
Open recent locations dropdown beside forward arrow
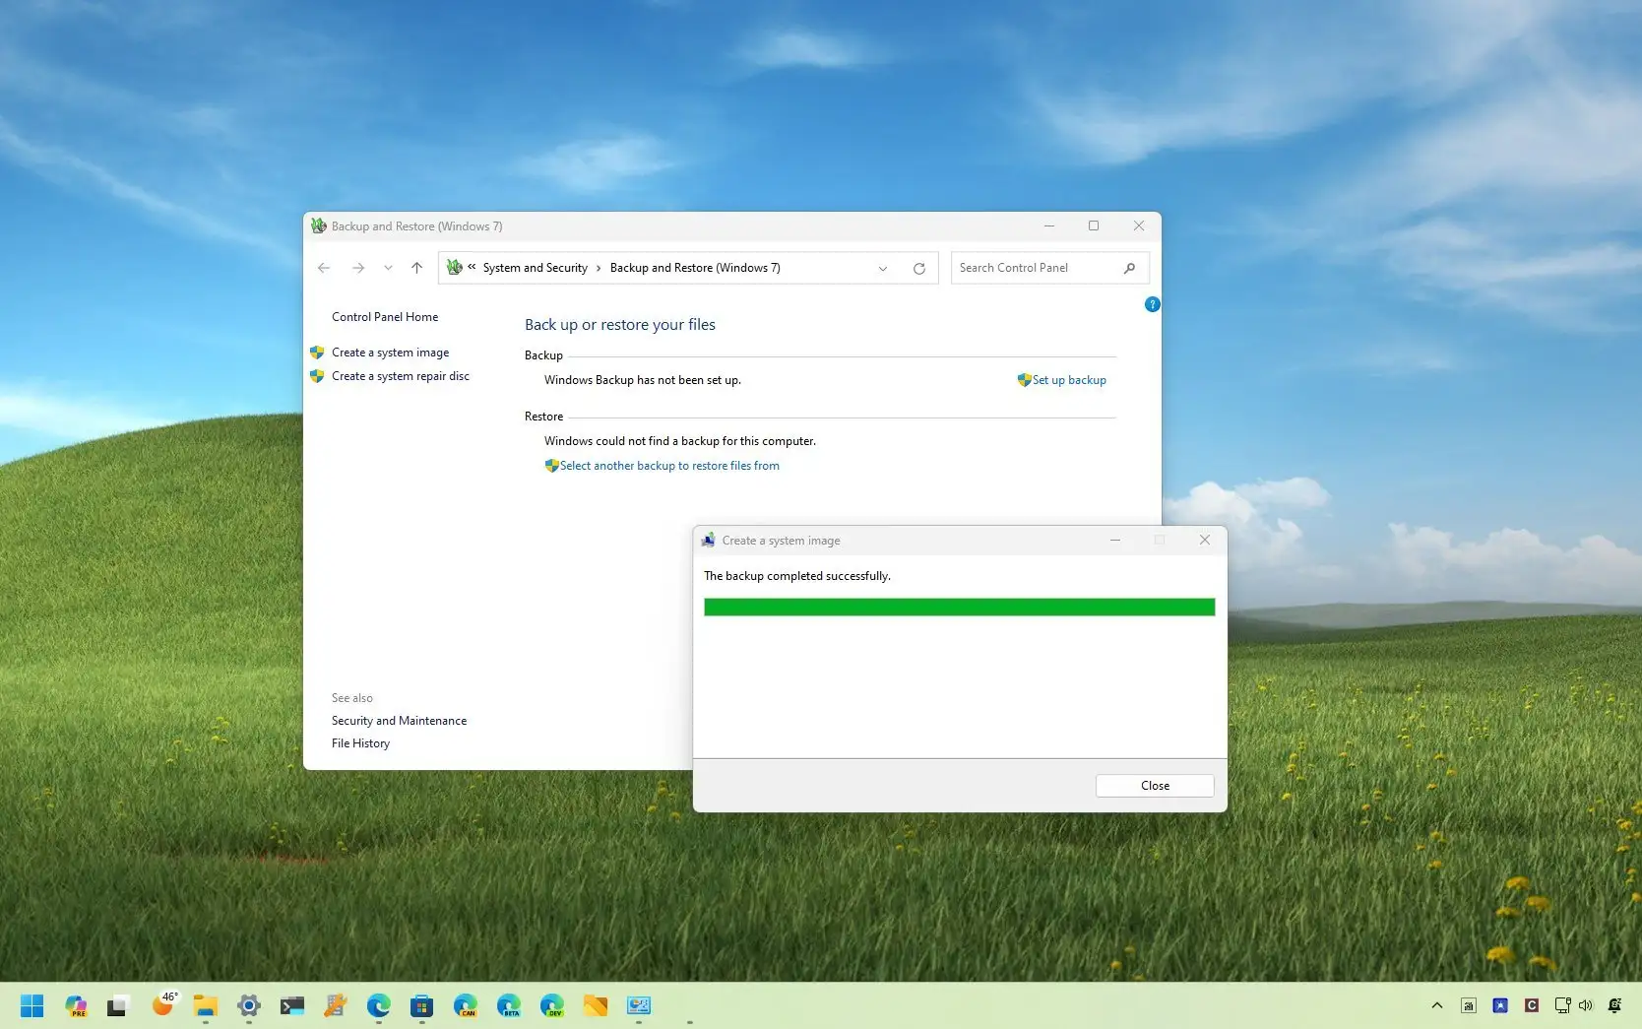pyautogui.click(x=388, y=268)
